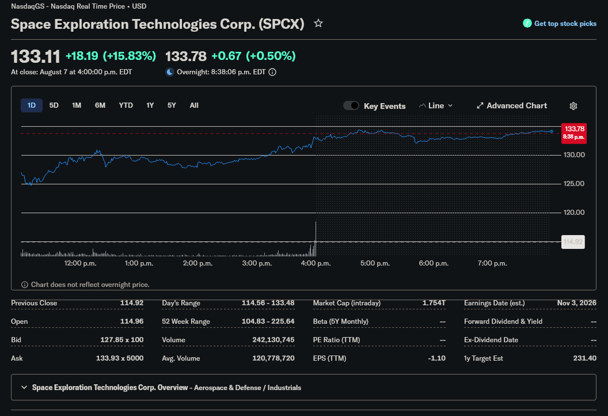
Task: Select the 5D time range tab
Action: pyautogui.click(x=54, y=105)
